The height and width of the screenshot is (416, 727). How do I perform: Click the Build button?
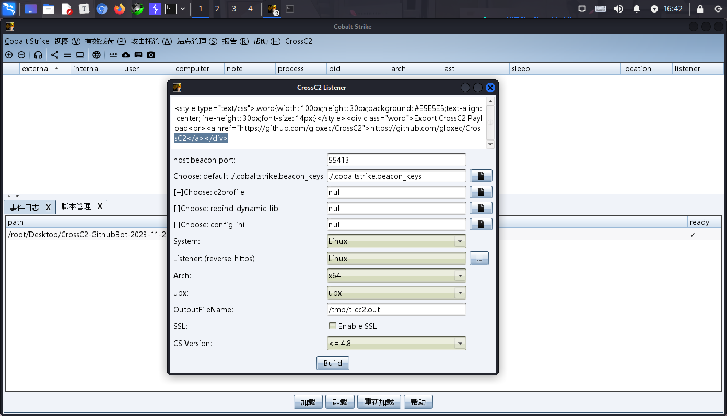coord(333,363)
